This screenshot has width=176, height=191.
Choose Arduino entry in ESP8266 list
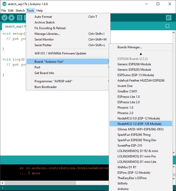(x=141, y=189)
